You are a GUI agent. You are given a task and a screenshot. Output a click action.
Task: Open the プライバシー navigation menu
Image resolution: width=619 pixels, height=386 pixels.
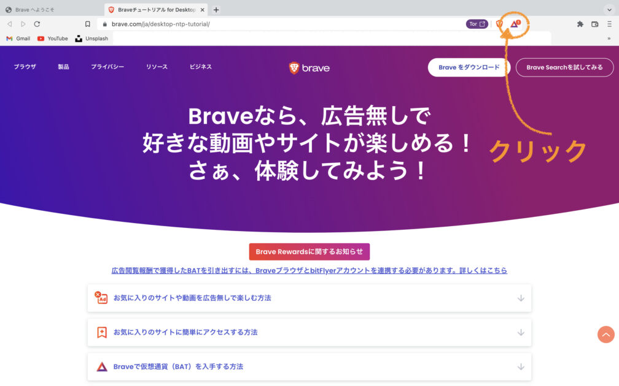[107, 67]
